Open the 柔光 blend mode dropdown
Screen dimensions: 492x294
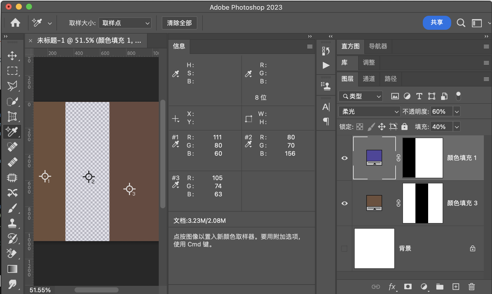[x=369, y=111]
